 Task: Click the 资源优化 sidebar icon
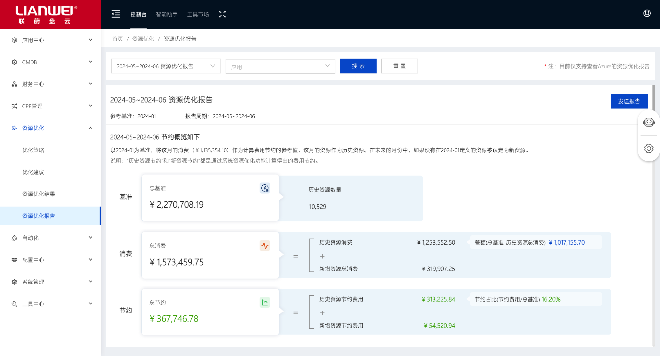coord(14,128)
